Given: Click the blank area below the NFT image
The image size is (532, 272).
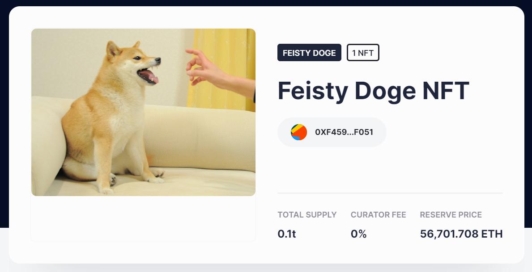Looking at the screenshot, I should click(x=143, y=219).
